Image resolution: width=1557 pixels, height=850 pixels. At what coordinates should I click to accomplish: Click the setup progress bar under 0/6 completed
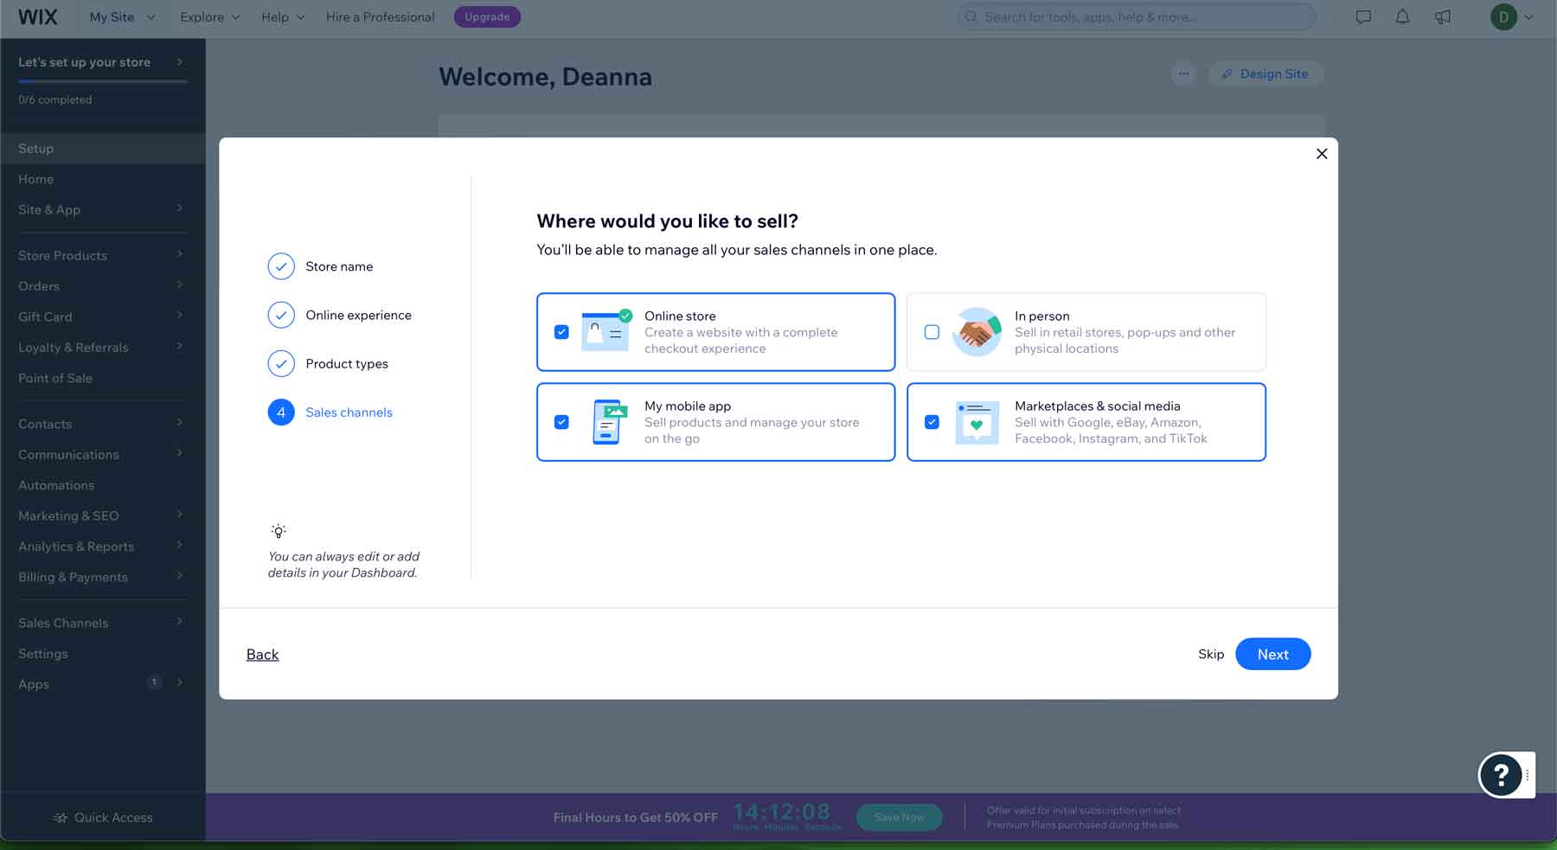(103, 82)
